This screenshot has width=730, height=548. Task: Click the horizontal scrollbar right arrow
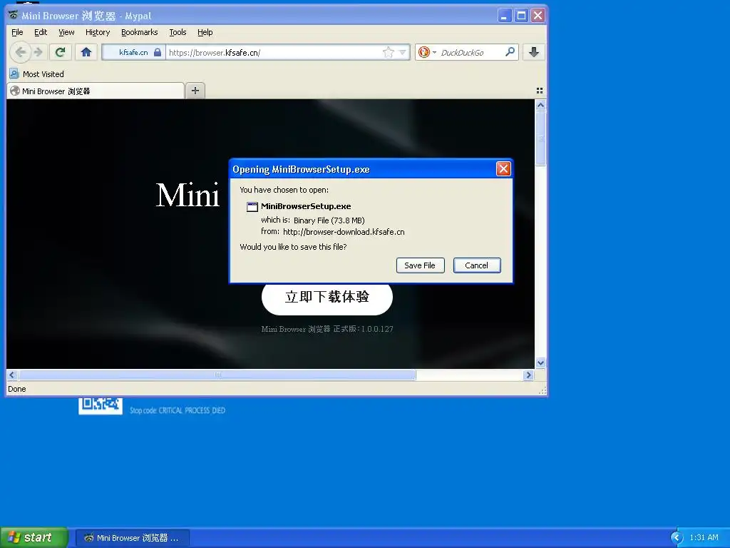point(528,375)
